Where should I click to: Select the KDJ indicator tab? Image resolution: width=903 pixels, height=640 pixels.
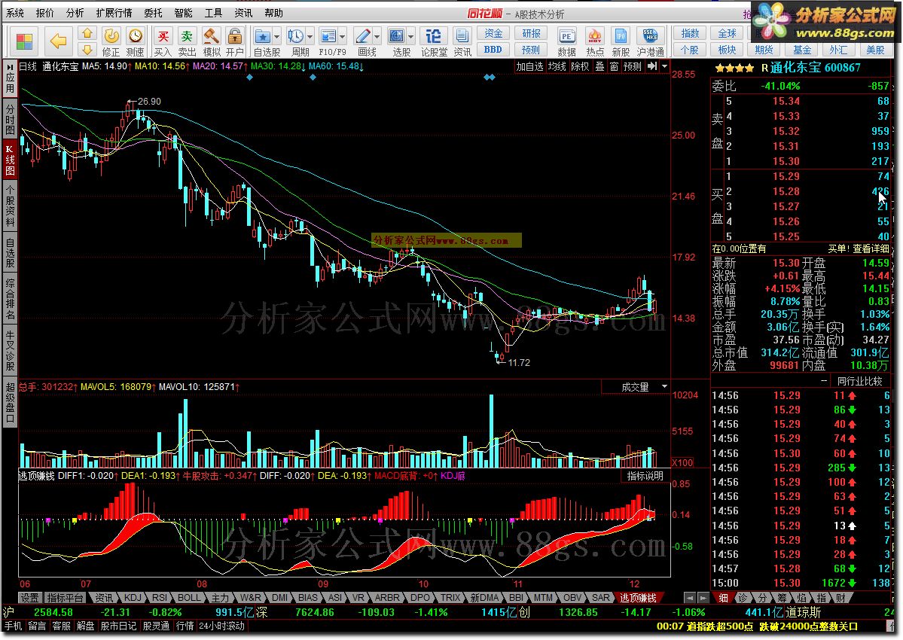point(133,597)
